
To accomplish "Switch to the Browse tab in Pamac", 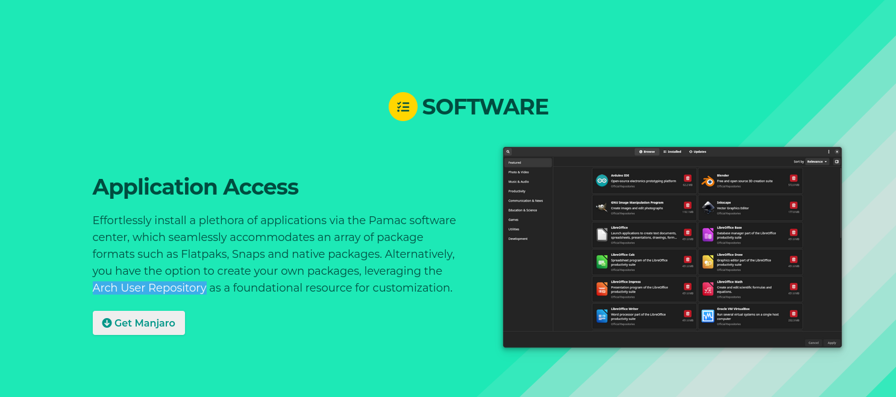I will (x=647, y=152).
